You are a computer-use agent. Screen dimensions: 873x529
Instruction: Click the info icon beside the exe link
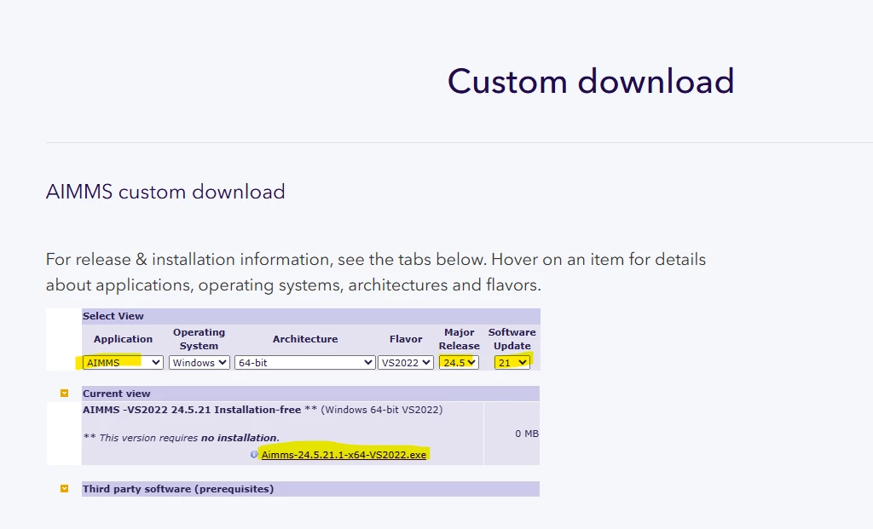[x=254, y=454]
